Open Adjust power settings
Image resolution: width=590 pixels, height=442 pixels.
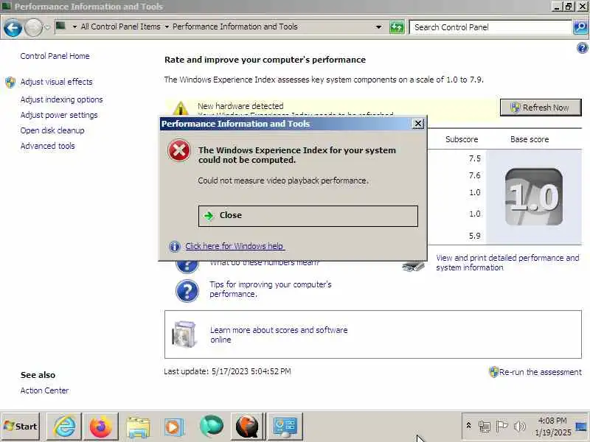click(59, 115)
